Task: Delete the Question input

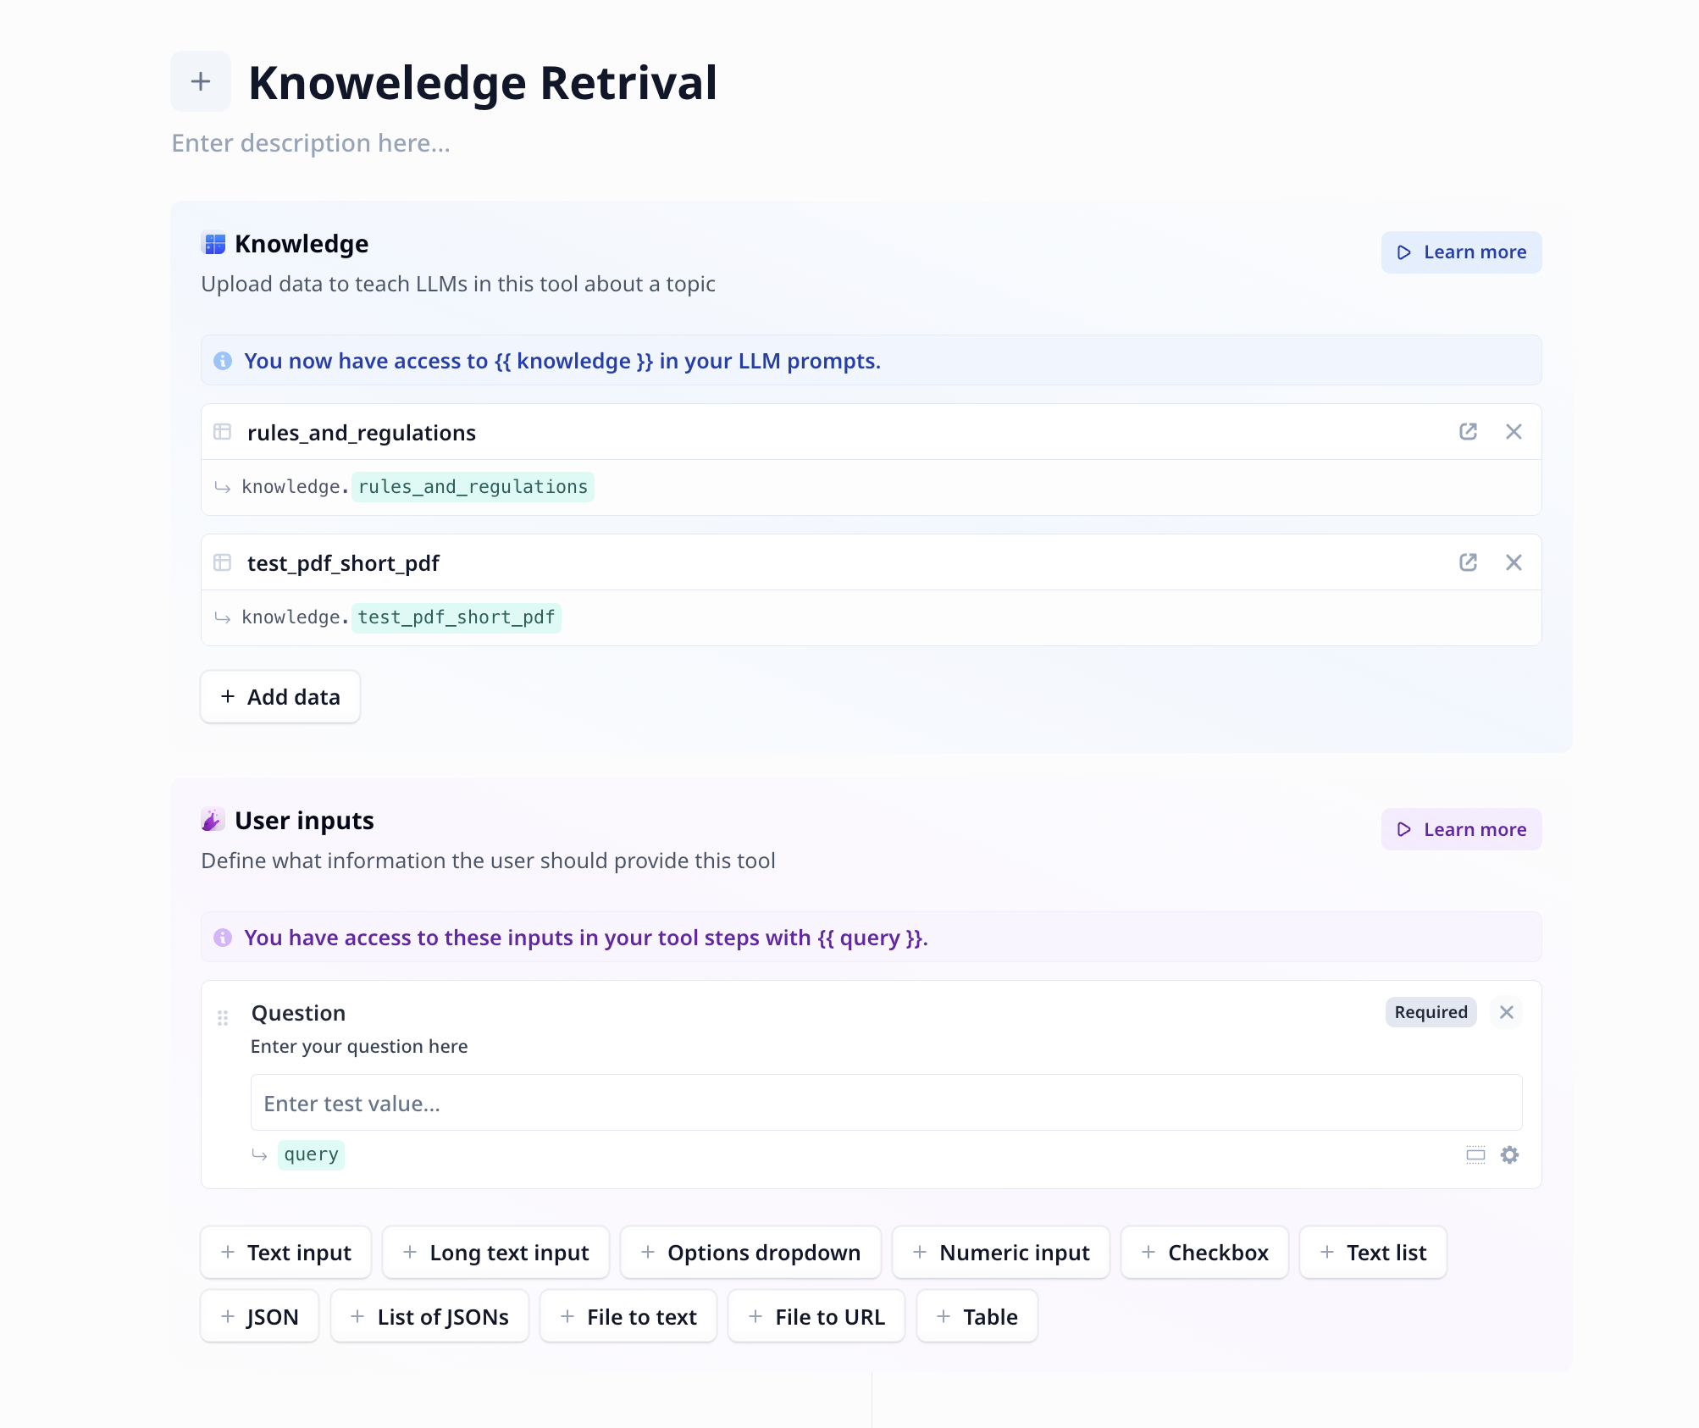Action: [1506, 1012]
